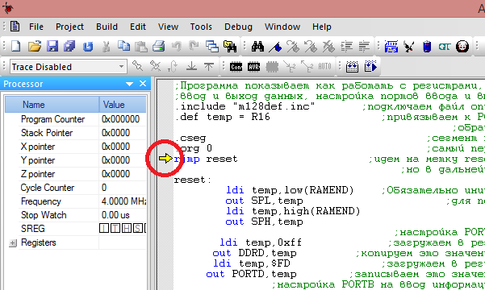Image resolution: width=485 pixels, height=290 pixels.
Task: Click the Previous Bookmark icon
Action: (311, 47)
